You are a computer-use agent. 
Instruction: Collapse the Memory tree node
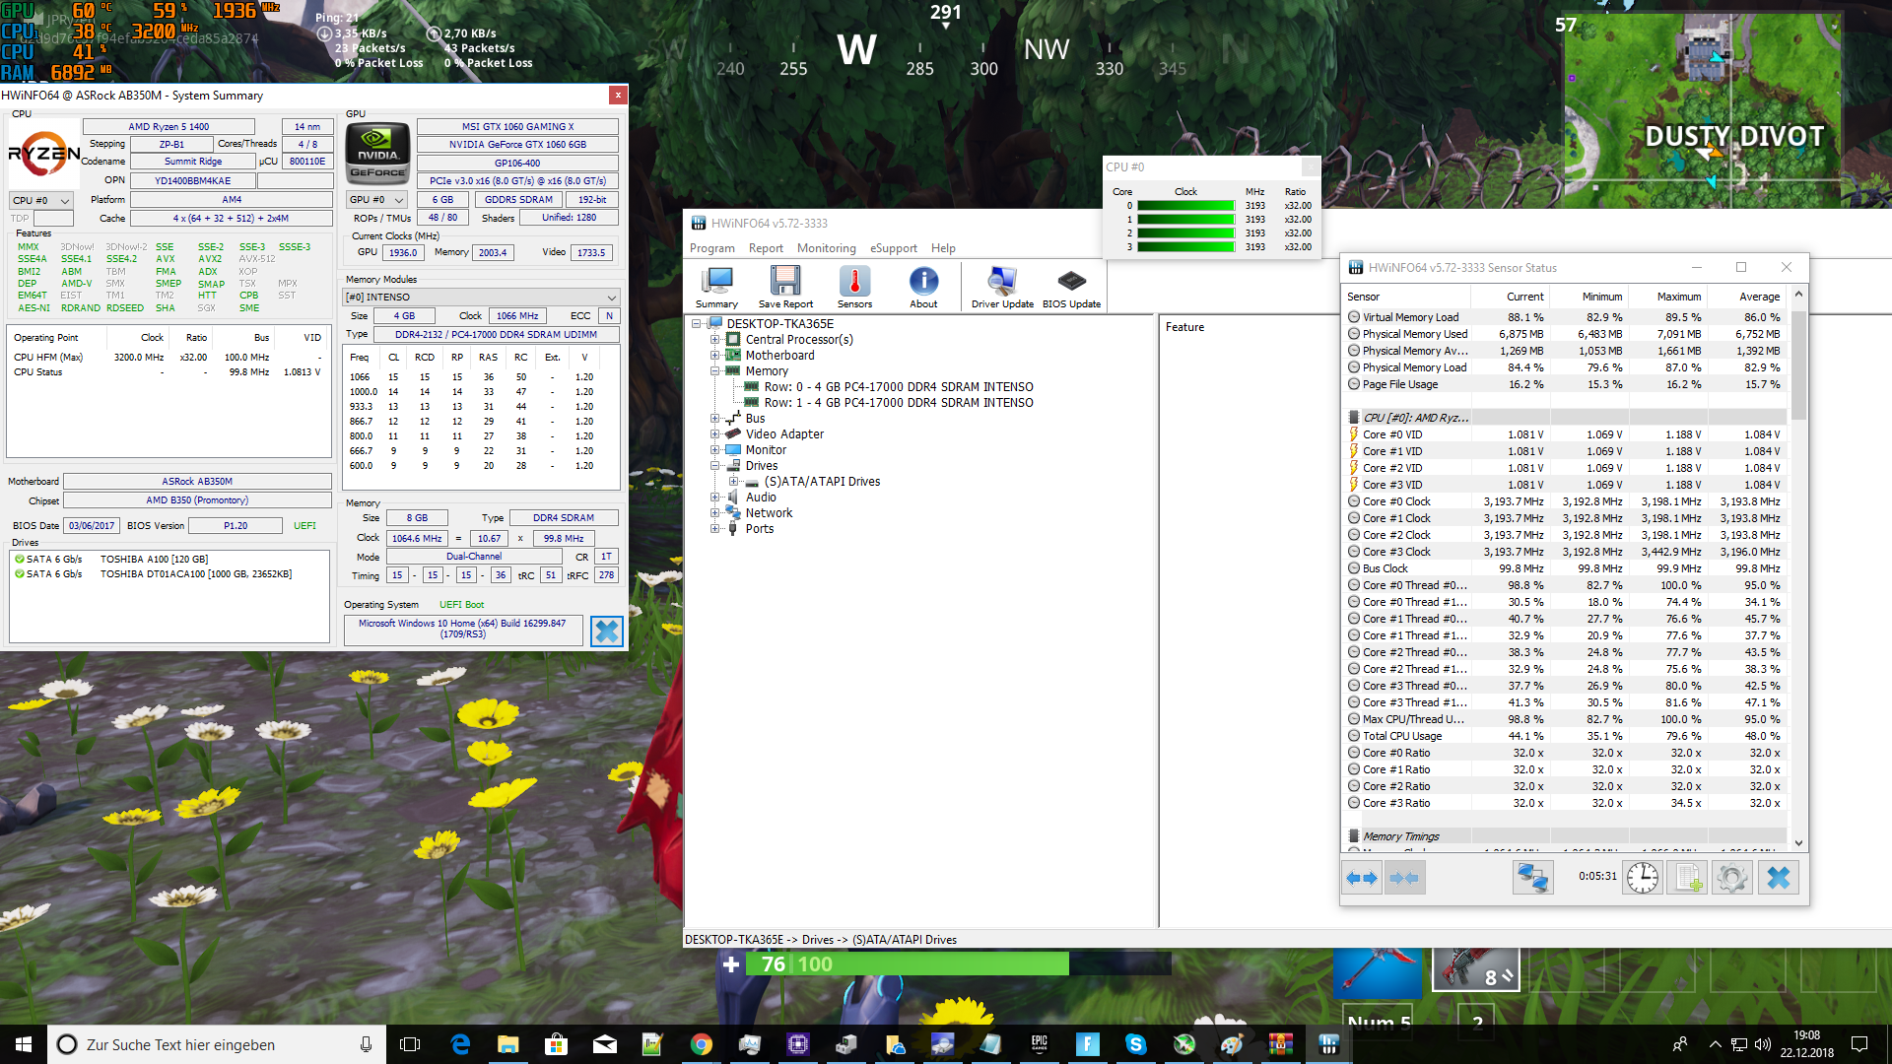click(x=715, y=371)
